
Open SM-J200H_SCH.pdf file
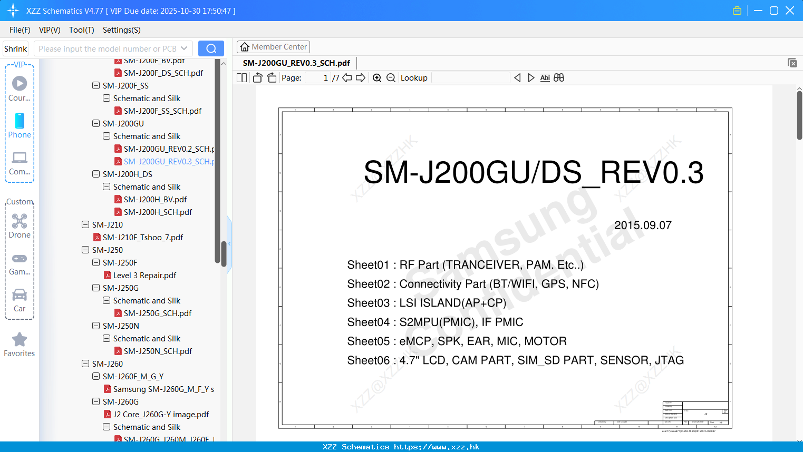pyautogui.click(x=158, y=212)
